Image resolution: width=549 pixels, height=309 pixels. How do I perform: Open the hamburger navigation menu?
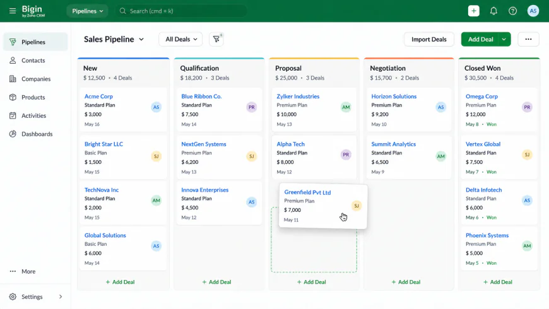click(x=12, y=11)
